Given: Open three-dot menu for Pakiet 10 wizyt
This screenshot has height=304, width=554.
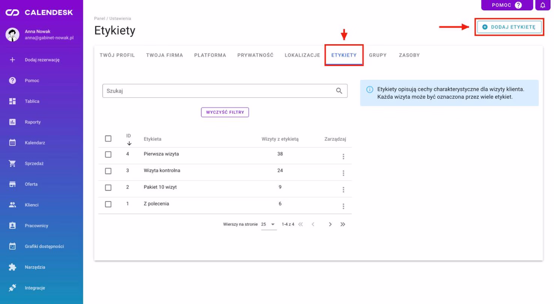Looking at the screenshot, I should (x=343, y=189).
